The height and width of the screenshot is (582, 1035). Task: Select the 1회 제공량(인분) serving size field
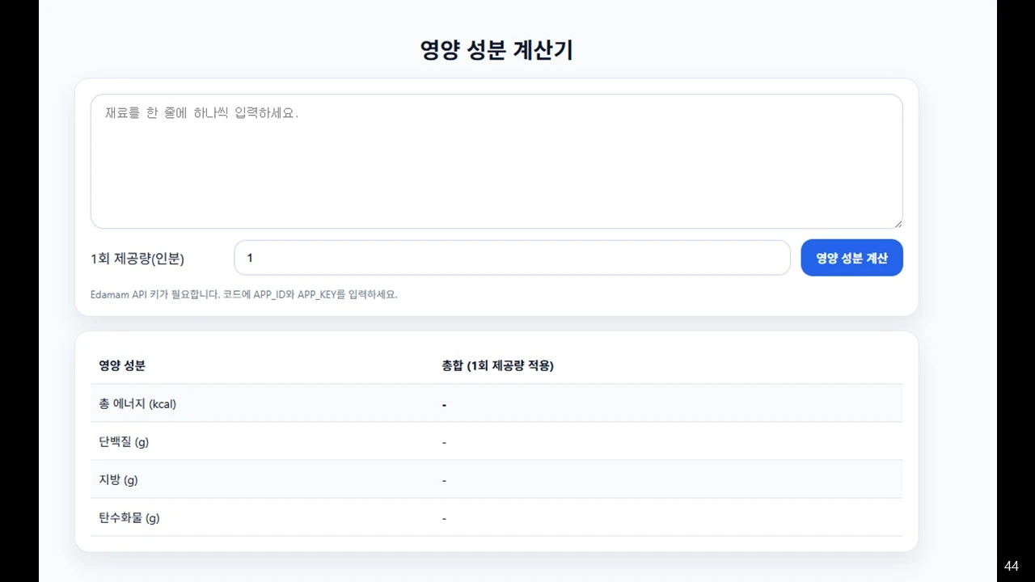click(512, 257)
